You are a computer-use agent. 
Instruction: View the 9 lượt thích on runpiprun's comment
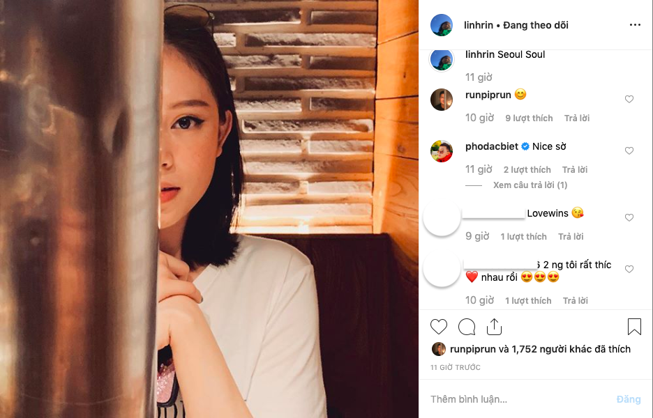pyautogui.click(x=529, y=118)
